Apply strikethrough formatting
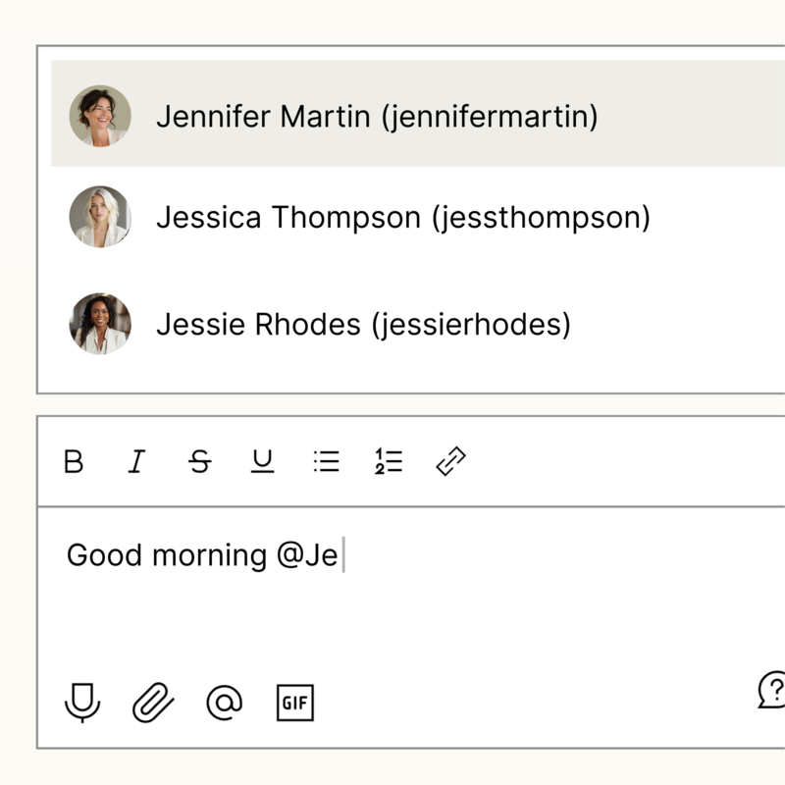This screenshot has height=785, width=785. 200,461
